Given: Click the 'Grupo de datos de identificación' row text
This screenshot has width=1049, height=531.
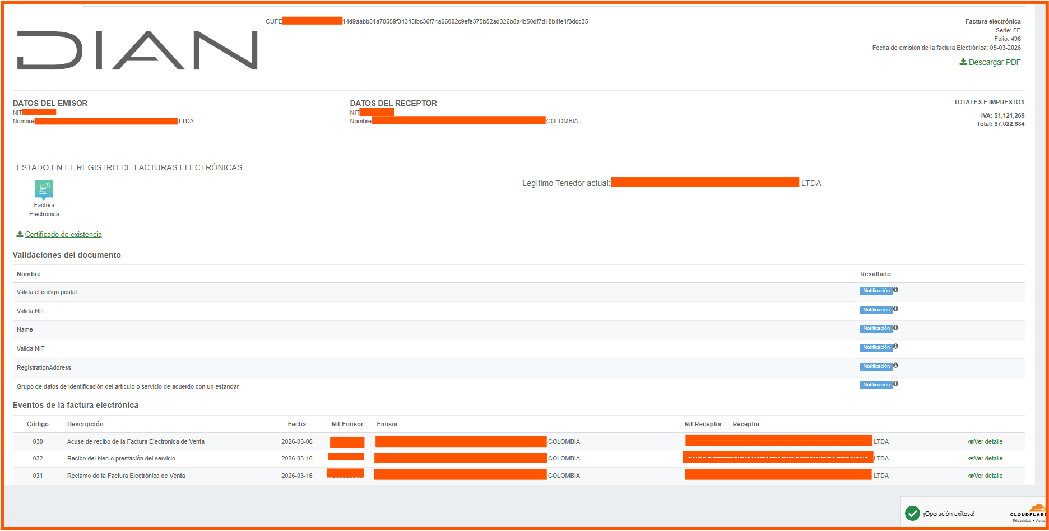Looking at the screenshot, I should point(128,386).
